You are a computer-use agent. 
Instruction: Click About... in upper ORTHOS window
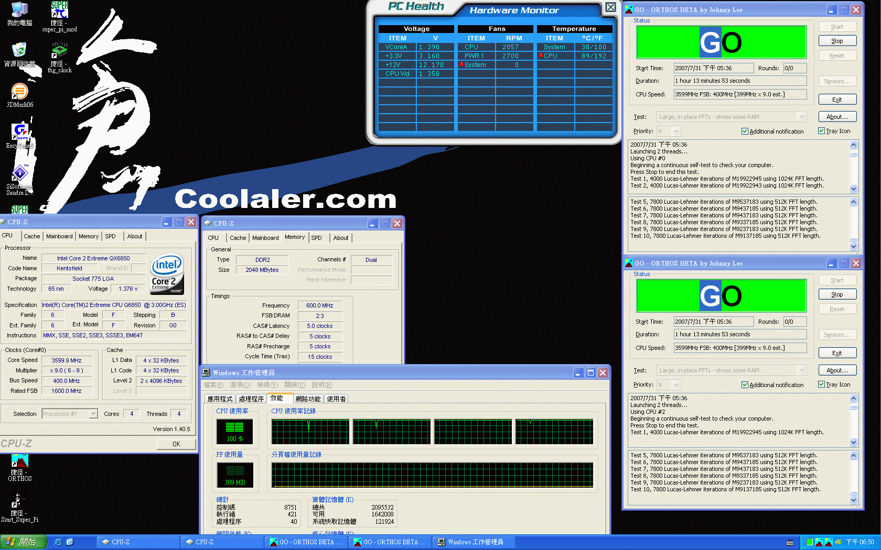(x=837, y=117)
